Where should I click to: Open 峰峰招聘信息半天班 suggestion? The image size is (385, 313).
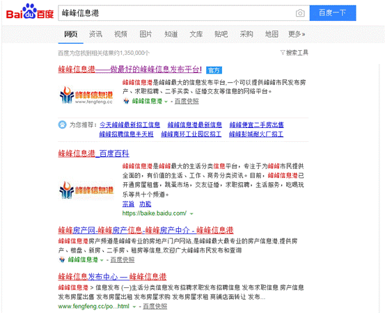coord(127,134)
